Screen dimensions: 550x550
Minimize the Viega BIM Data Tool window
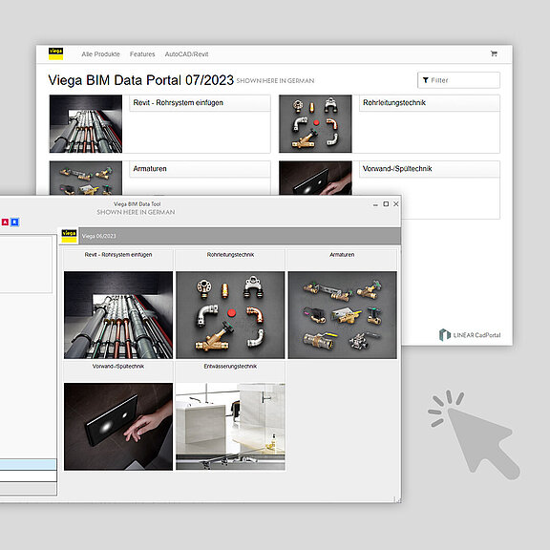[x=375, y=204]
